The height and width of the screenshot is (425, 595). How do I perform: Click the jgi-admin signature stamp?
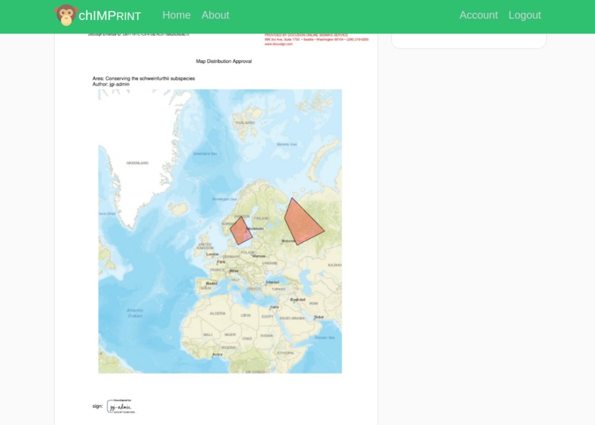point(122,406)
